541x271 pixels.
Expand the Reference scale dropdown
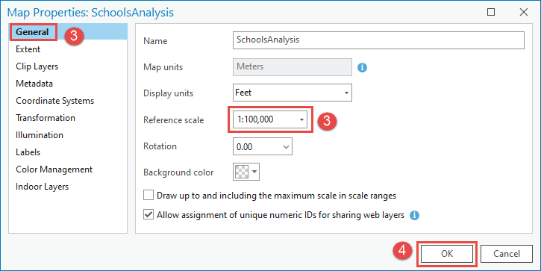(301, 119)
